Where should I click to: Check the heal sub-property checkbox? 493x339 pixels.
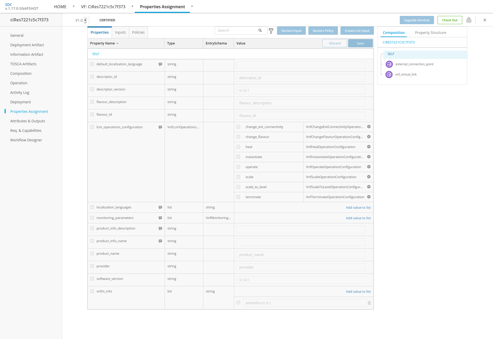238,147
